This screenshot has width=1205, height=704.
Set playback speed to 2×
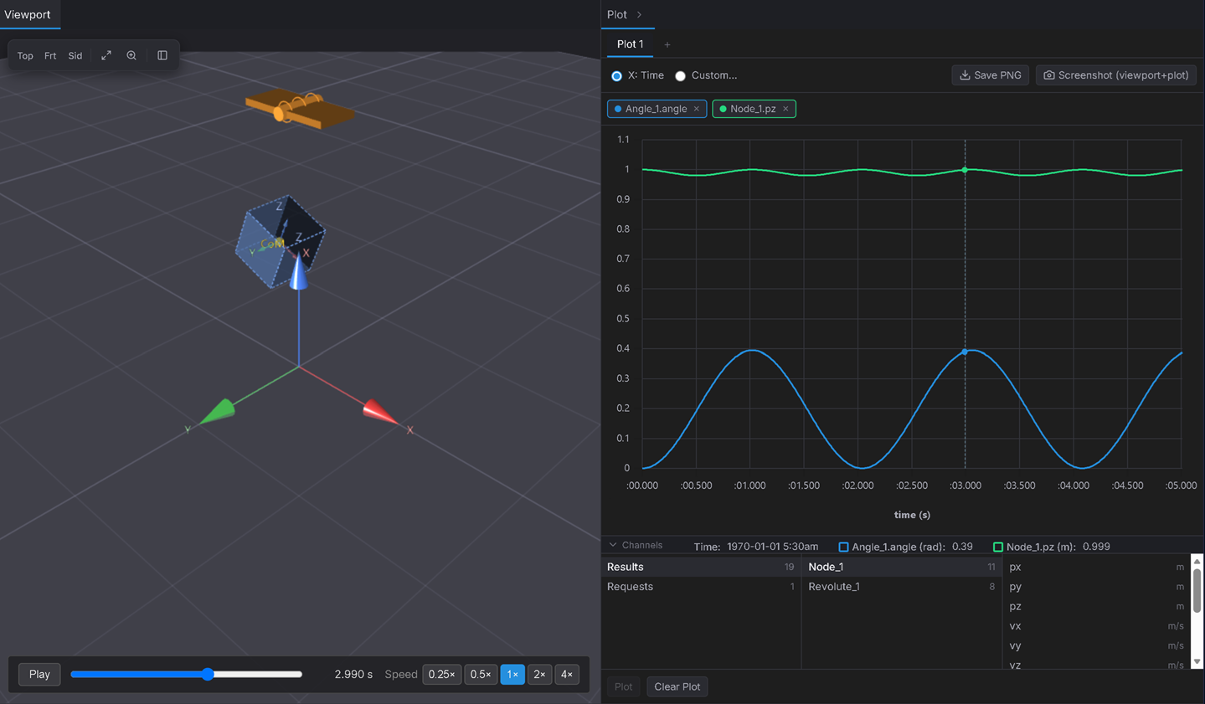tap(539, 674)
